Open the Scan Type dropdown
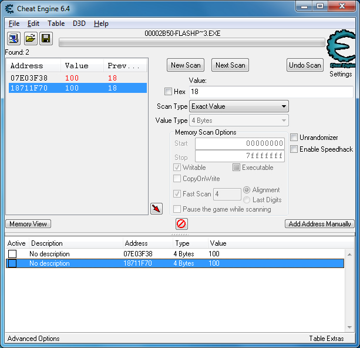The width and height of the screenshot is (360, 348). coord(239,106)
